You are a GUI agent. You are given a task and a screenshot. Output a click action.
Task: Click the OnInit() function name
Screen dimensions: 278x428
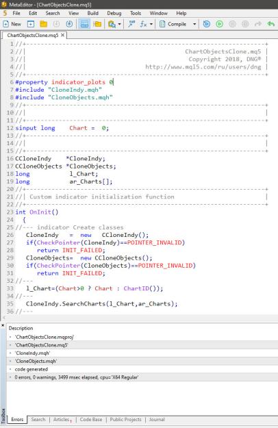pos(44,212)
